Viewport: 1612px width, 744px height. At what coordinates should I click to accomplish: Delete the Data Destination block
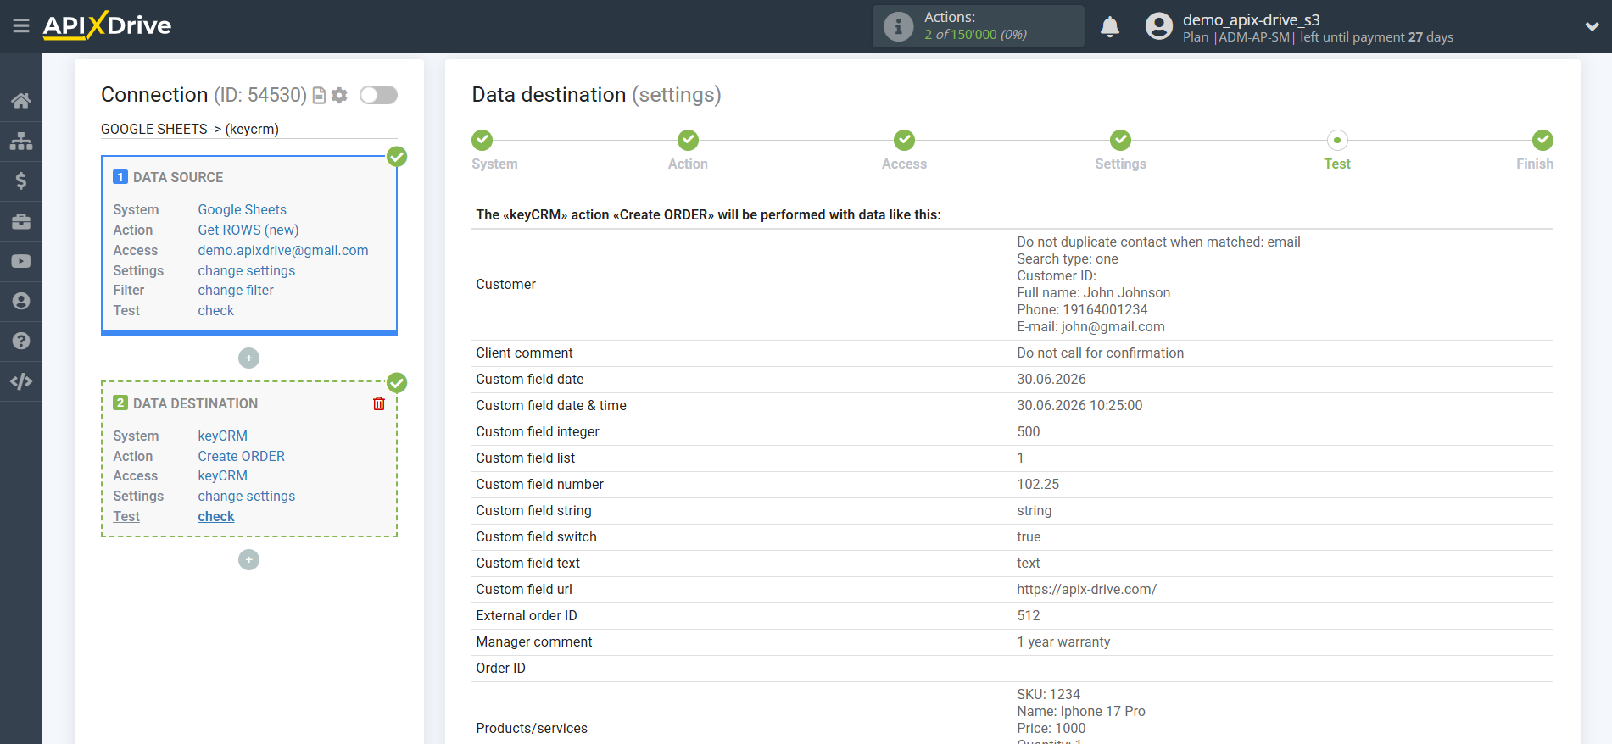pos(379,403)
